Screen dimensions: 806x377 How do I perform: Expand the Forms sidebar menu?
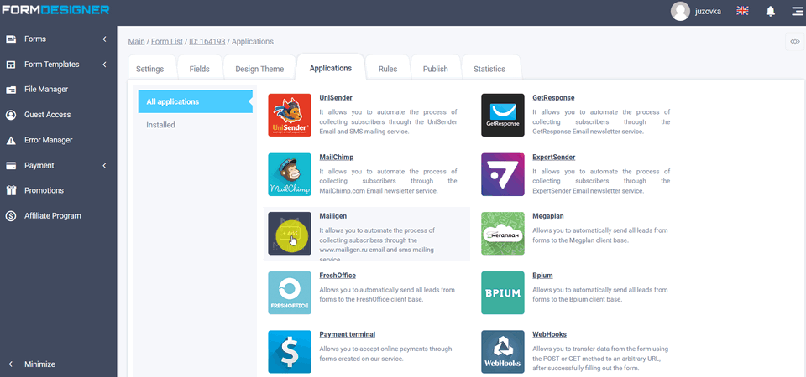coord(57,39)
